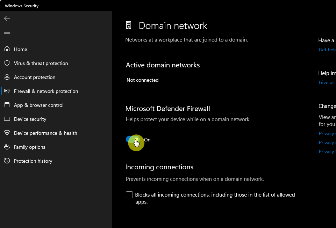This screenshot has width=336, height=228.
Task: Click the Domain network page heading
Action: (x=173, y=26)
